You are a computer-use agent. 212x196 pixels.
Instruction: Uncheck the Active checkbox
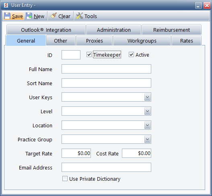(131, 55)
